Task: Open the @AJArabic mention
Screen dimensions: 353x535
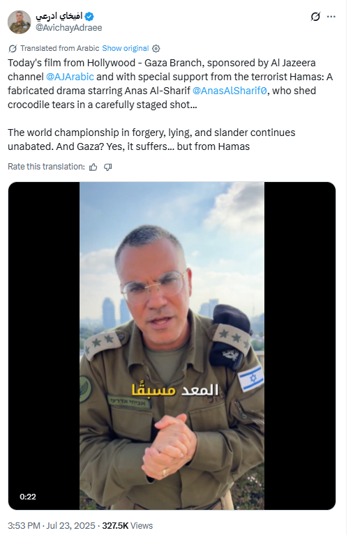Action: (70, 77)
